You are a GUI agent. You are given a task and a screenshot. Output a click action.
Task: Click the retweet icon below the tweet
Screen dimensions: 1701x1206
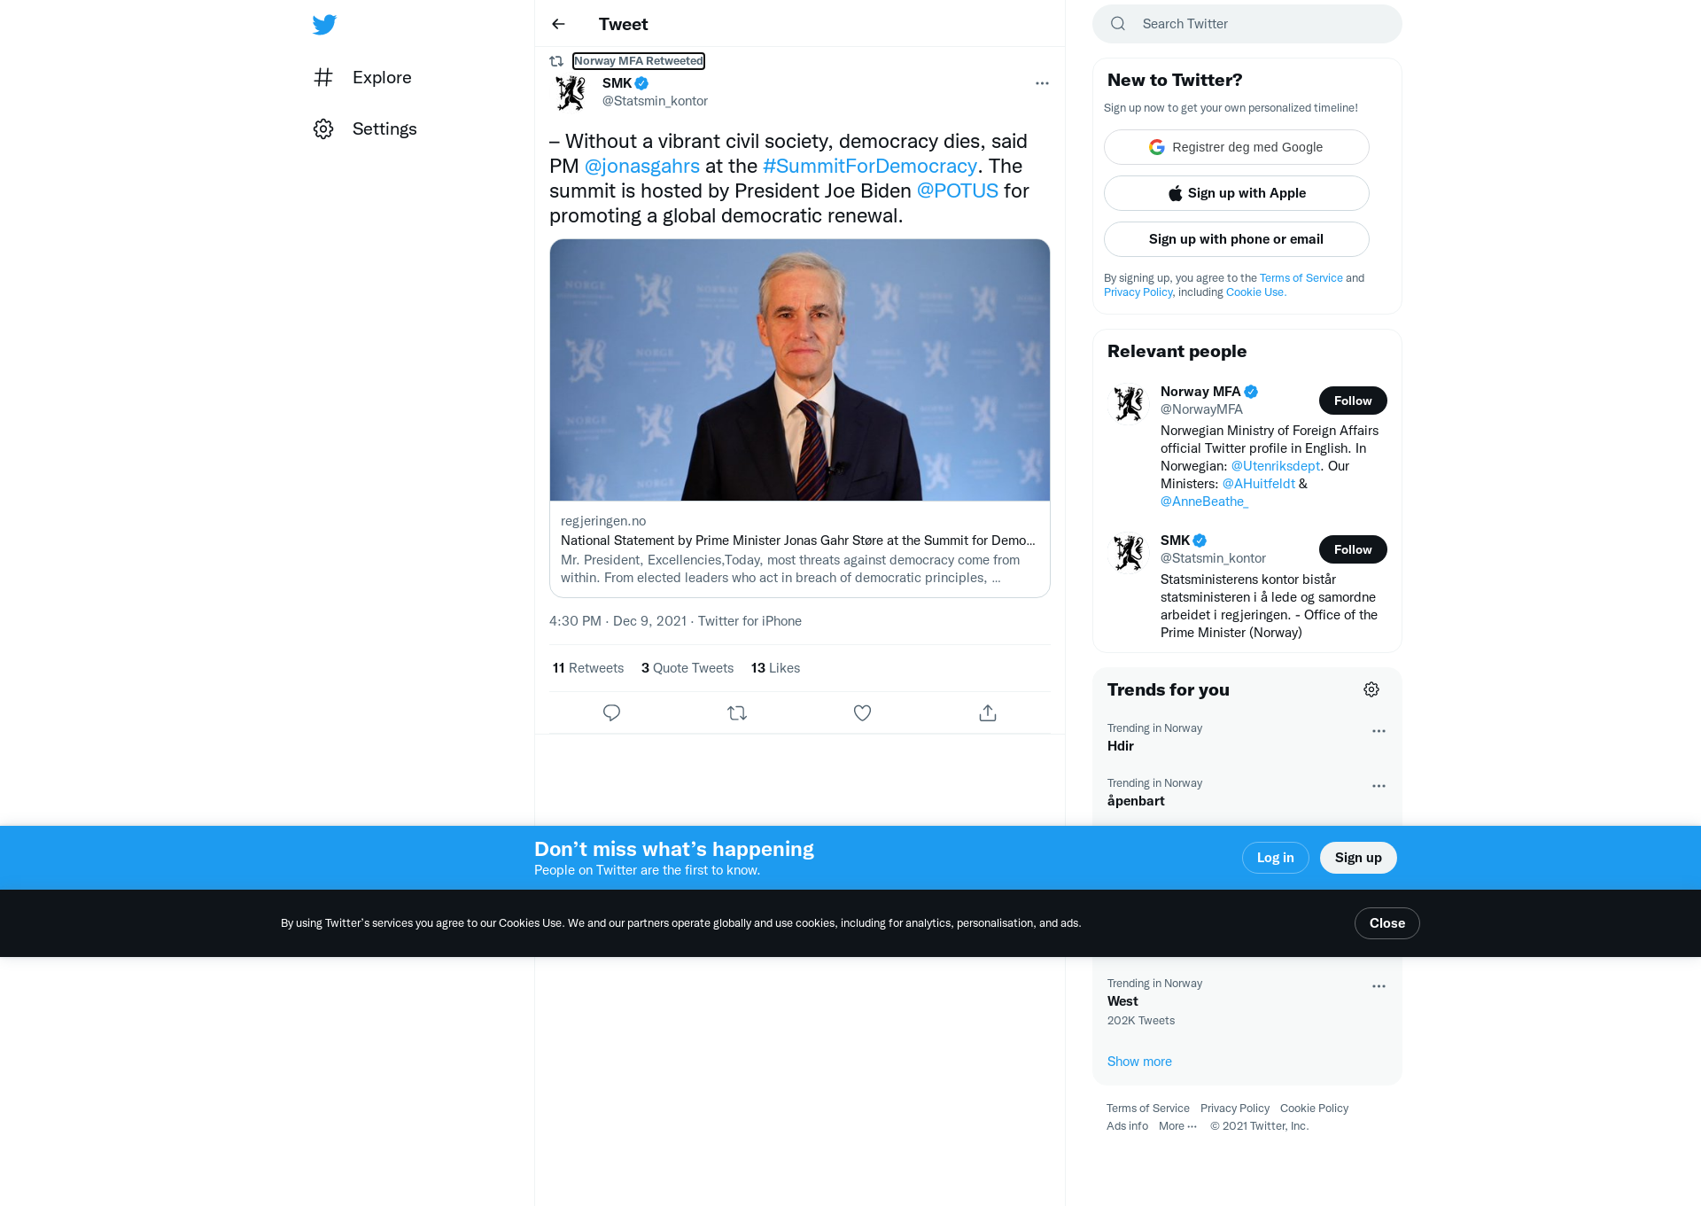[737, 712]
